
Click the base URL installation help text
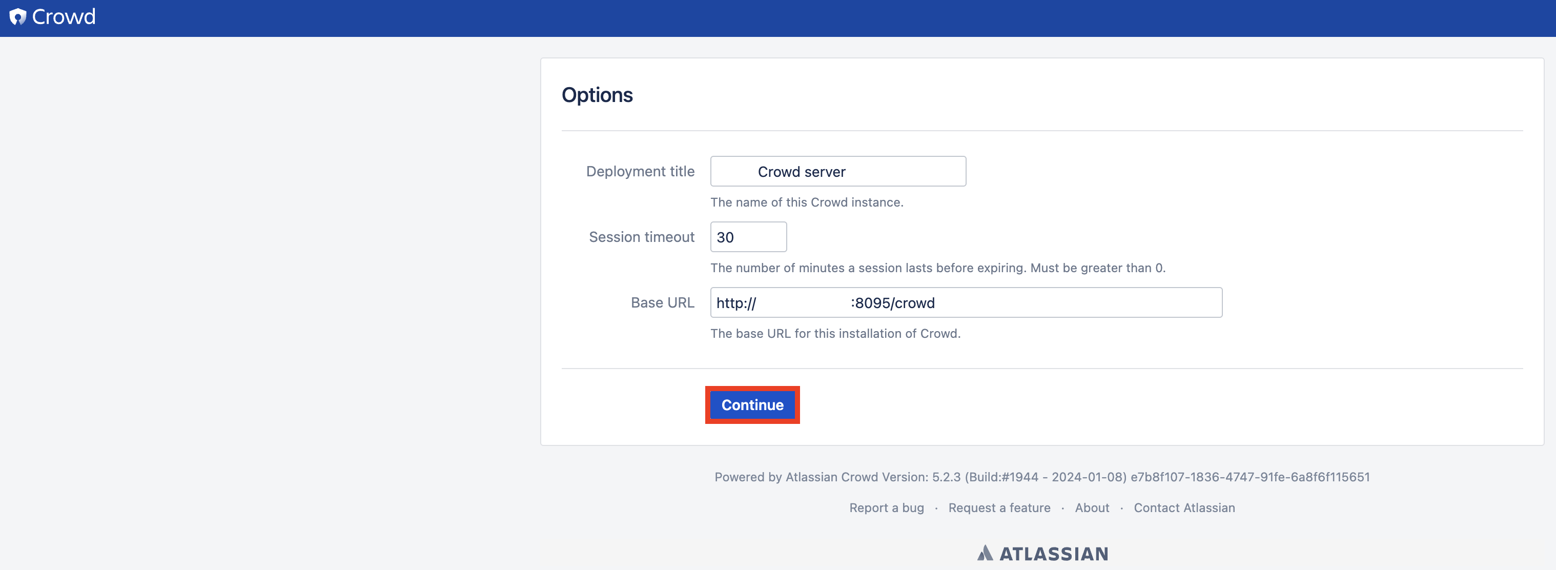[x=835, y=333]
